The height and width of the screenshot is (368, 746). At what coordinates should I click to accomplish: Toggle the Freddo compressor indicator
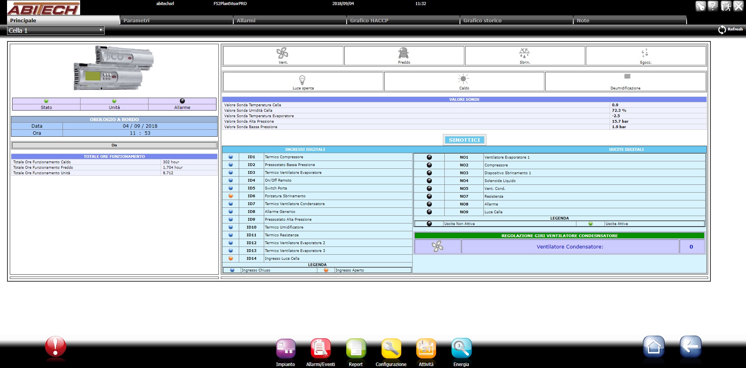(x=403, y=53)
